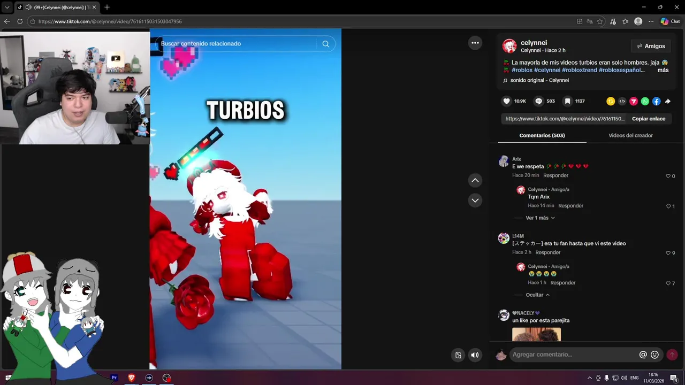
Task: Open the #robloxtrend hashtag
Action: [580, 70]
